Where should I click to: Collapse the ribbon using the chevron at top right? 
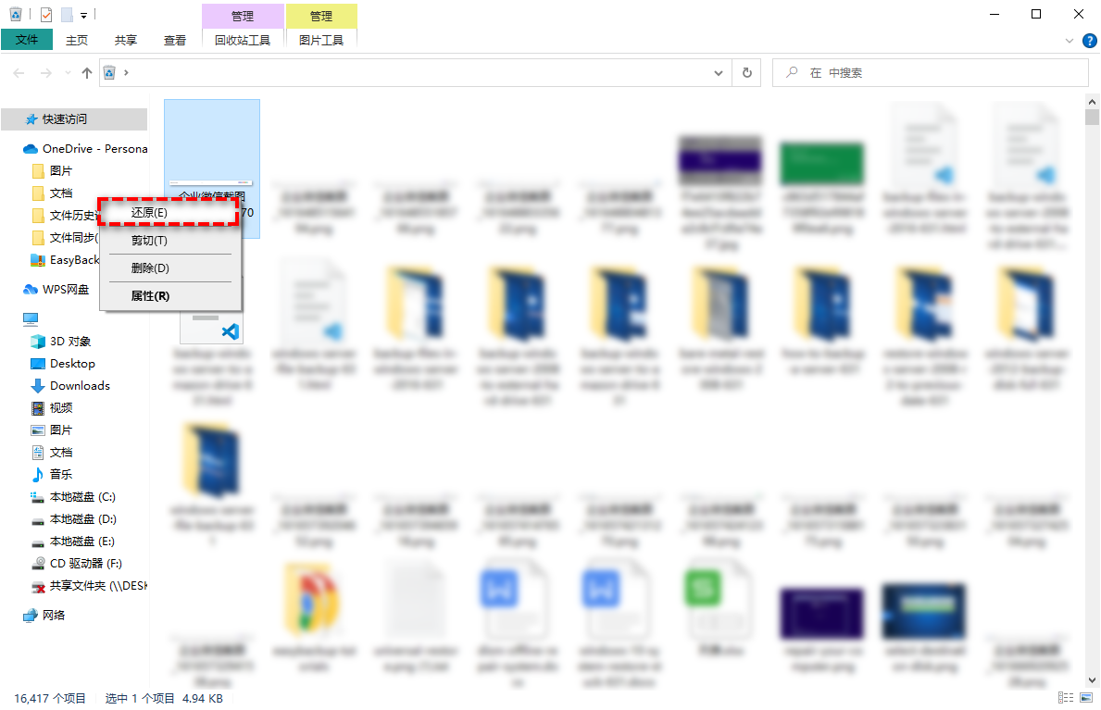click(x=1070, y=40)
